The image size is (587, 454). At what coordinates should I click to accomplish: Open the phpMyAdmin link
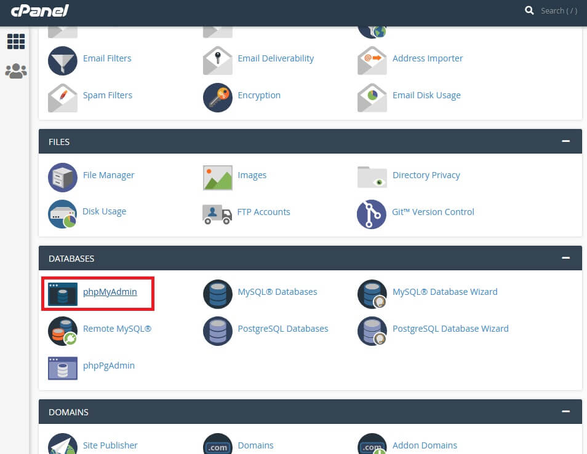tap(110, 292)
